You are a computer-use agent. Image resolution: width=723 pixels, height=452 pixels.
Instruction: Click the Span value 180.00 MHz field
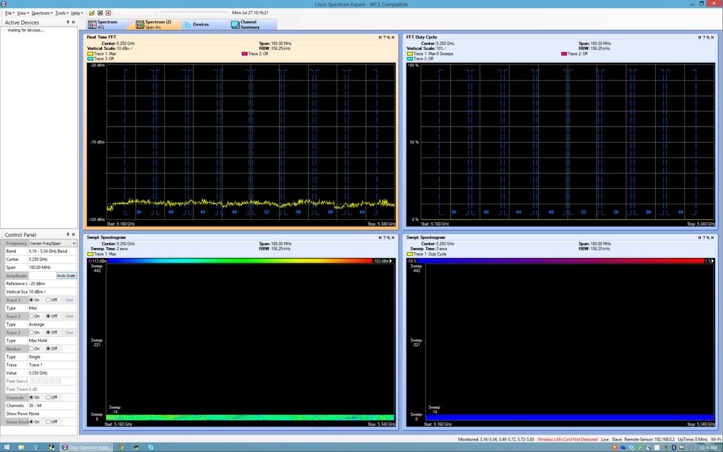pos(53,267)
